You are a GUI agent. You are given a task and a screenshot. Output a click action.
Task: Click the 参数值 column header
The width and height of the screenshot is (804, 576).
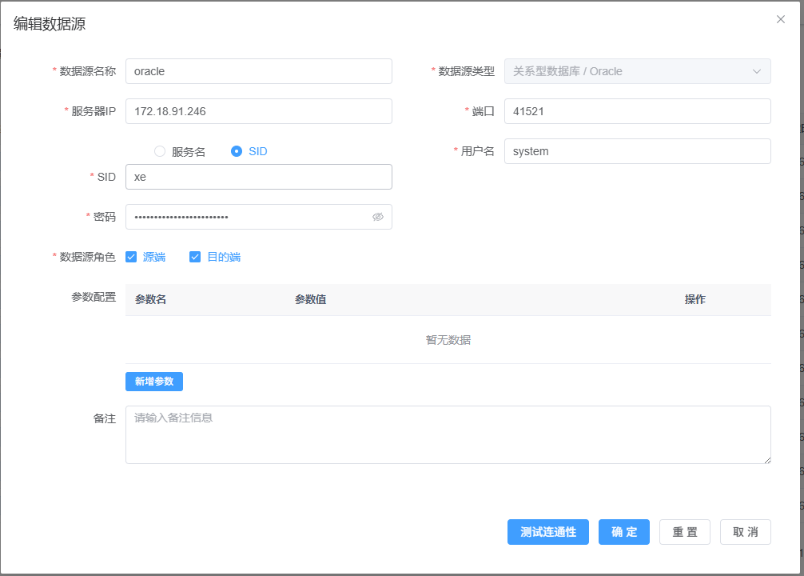311,299
